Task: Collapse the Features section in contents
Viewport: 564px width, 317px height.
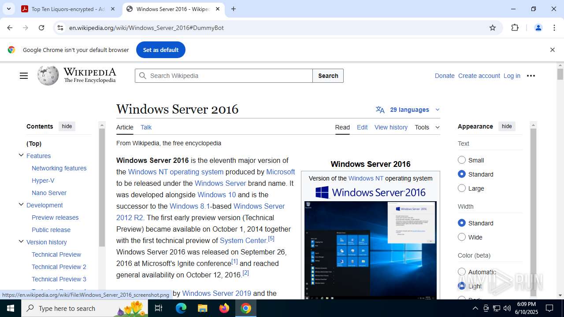Action: click(x=21, y=155)
